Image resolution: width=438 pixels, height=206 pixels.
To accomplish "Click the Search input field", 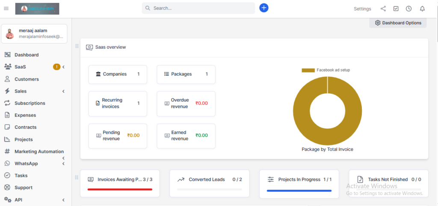I will click(201, 8).
